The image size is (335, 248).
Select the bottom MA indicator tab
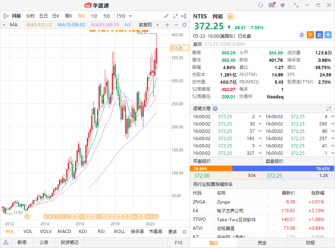pos(10,232)
